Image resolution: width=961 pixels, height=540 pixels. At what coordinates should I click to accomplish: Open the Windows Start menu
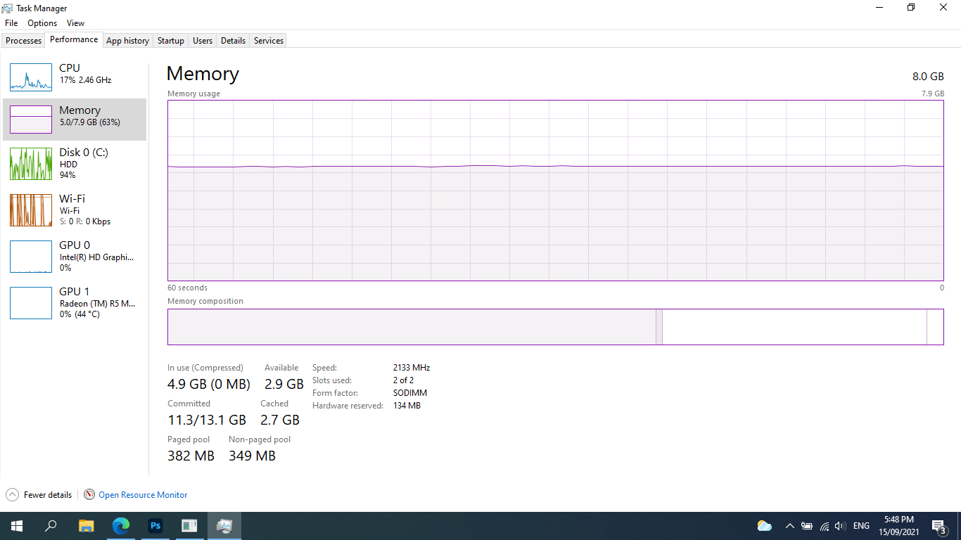[17, 525]
